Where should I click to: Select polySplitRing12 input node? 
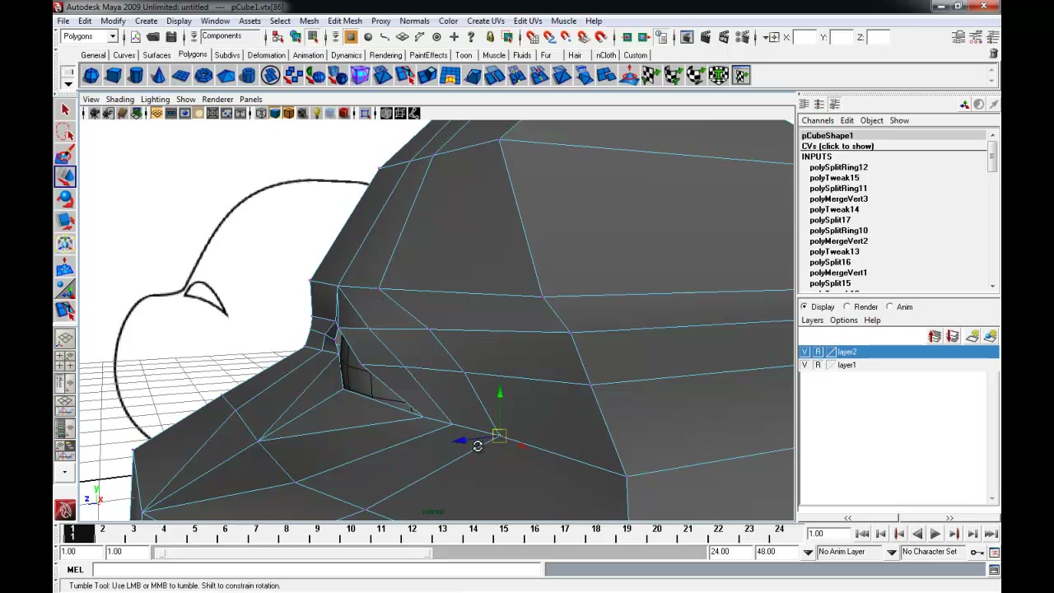coord(838,167)
